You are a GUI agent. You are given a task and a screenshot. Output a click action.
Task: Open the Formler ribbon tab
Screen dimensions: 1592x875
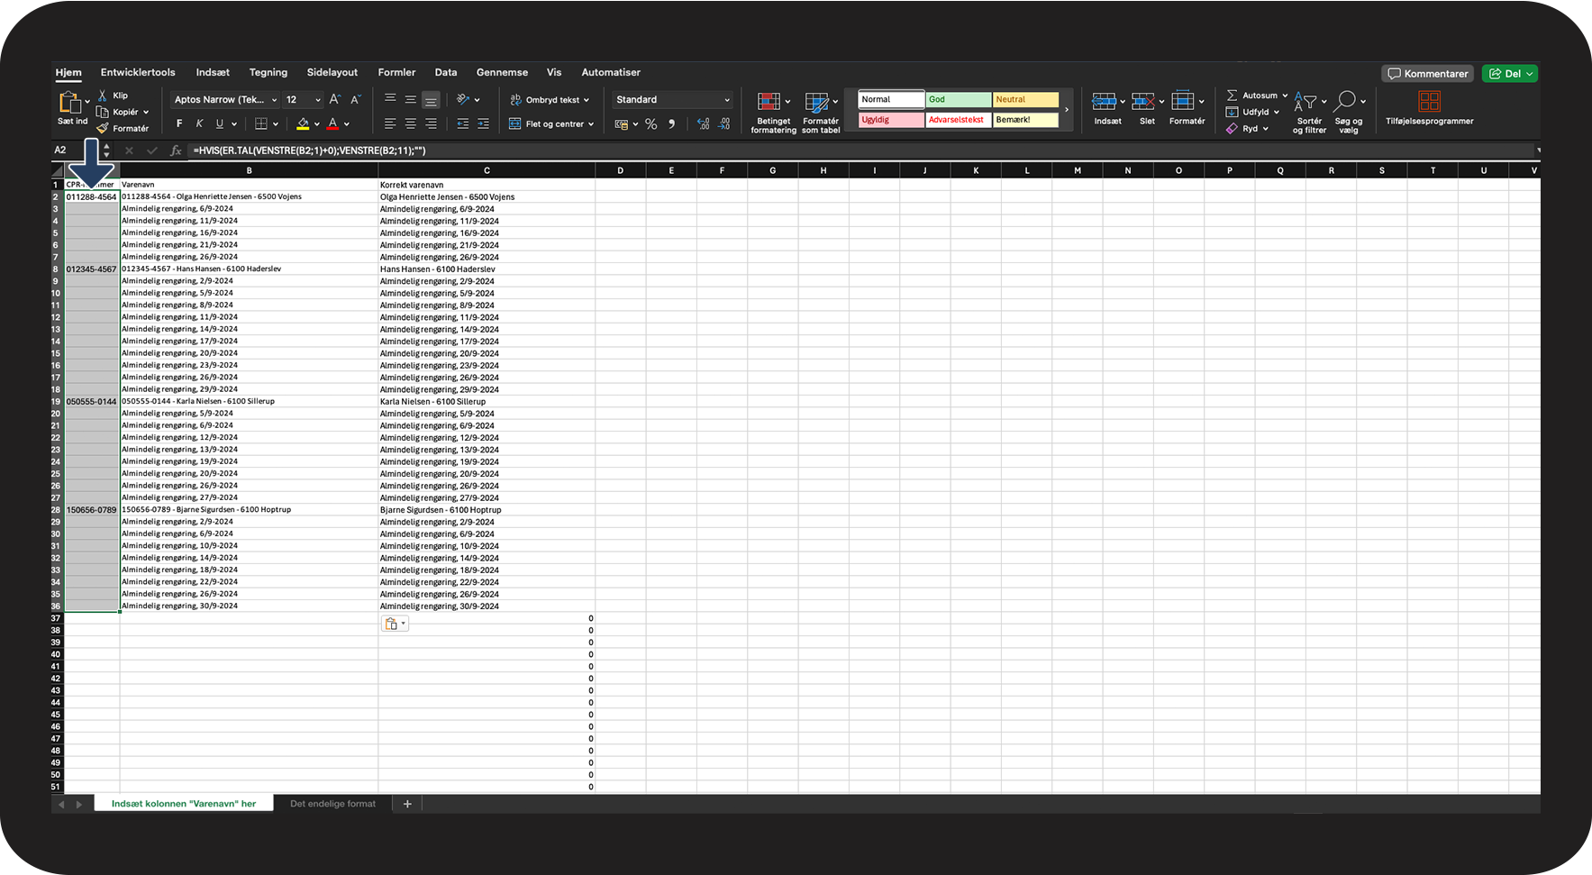(396, 72)
